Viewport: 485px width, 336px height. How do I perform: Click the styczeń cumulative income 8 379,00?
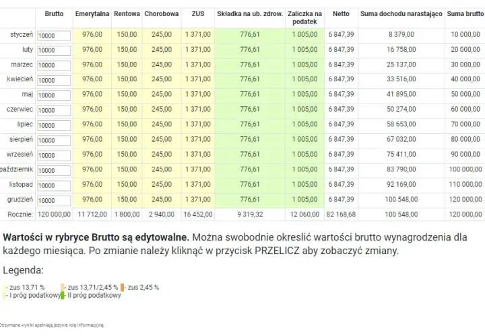tap(401, 34)
